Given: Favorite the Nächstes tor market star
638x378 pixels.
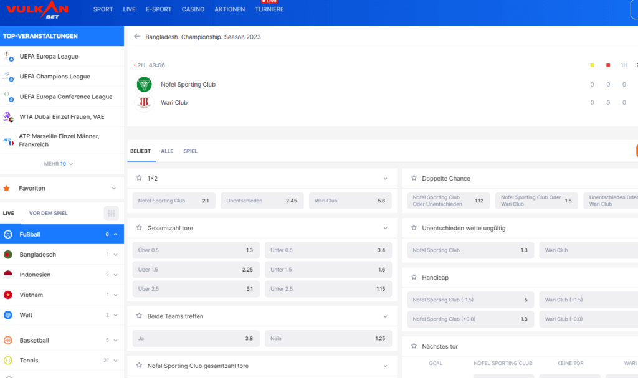Looking at the screenshot, I should coord(414,346).
